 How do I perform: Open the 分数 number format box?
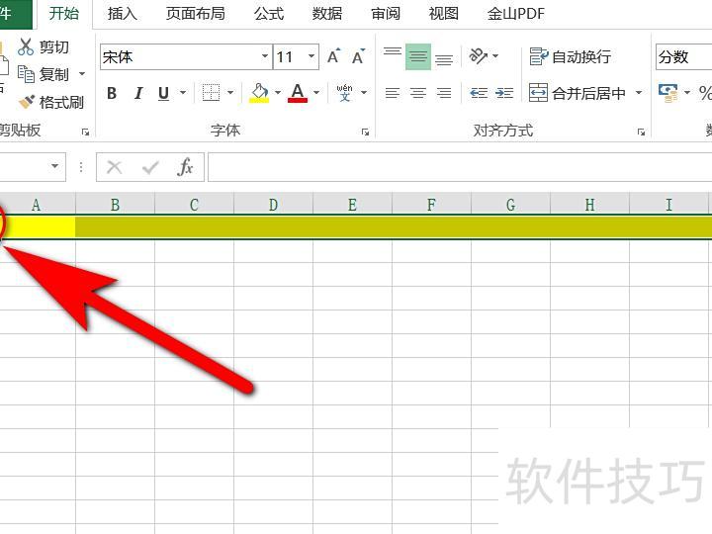tap(684, 56)
